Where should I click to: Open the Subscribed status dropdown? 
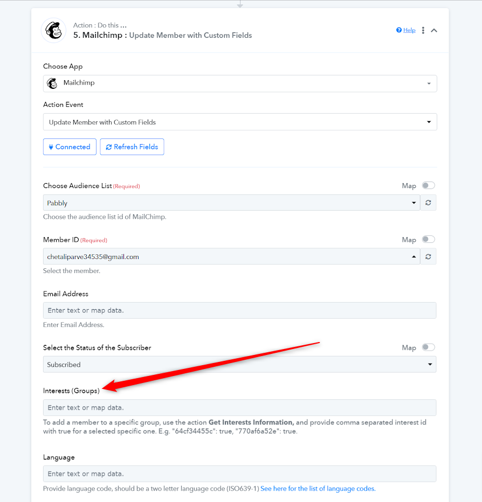click(x=240, y=364)
